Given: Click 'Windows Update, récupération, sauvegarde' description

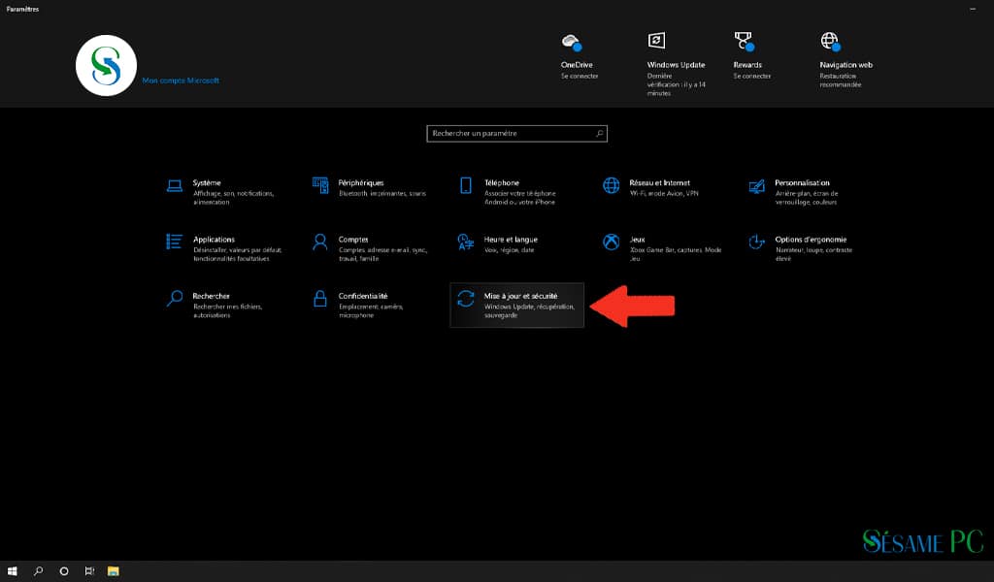Looking at the screenshot, I should click(529, 311).
